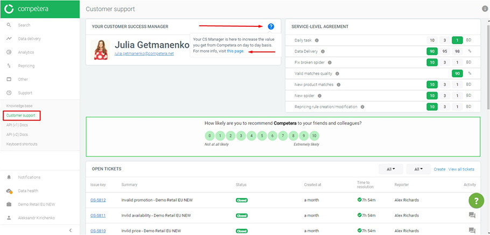Click the Closed status badge for OS-5812
The height and width of the screenshot is (235, 490).
pos(242,200)
